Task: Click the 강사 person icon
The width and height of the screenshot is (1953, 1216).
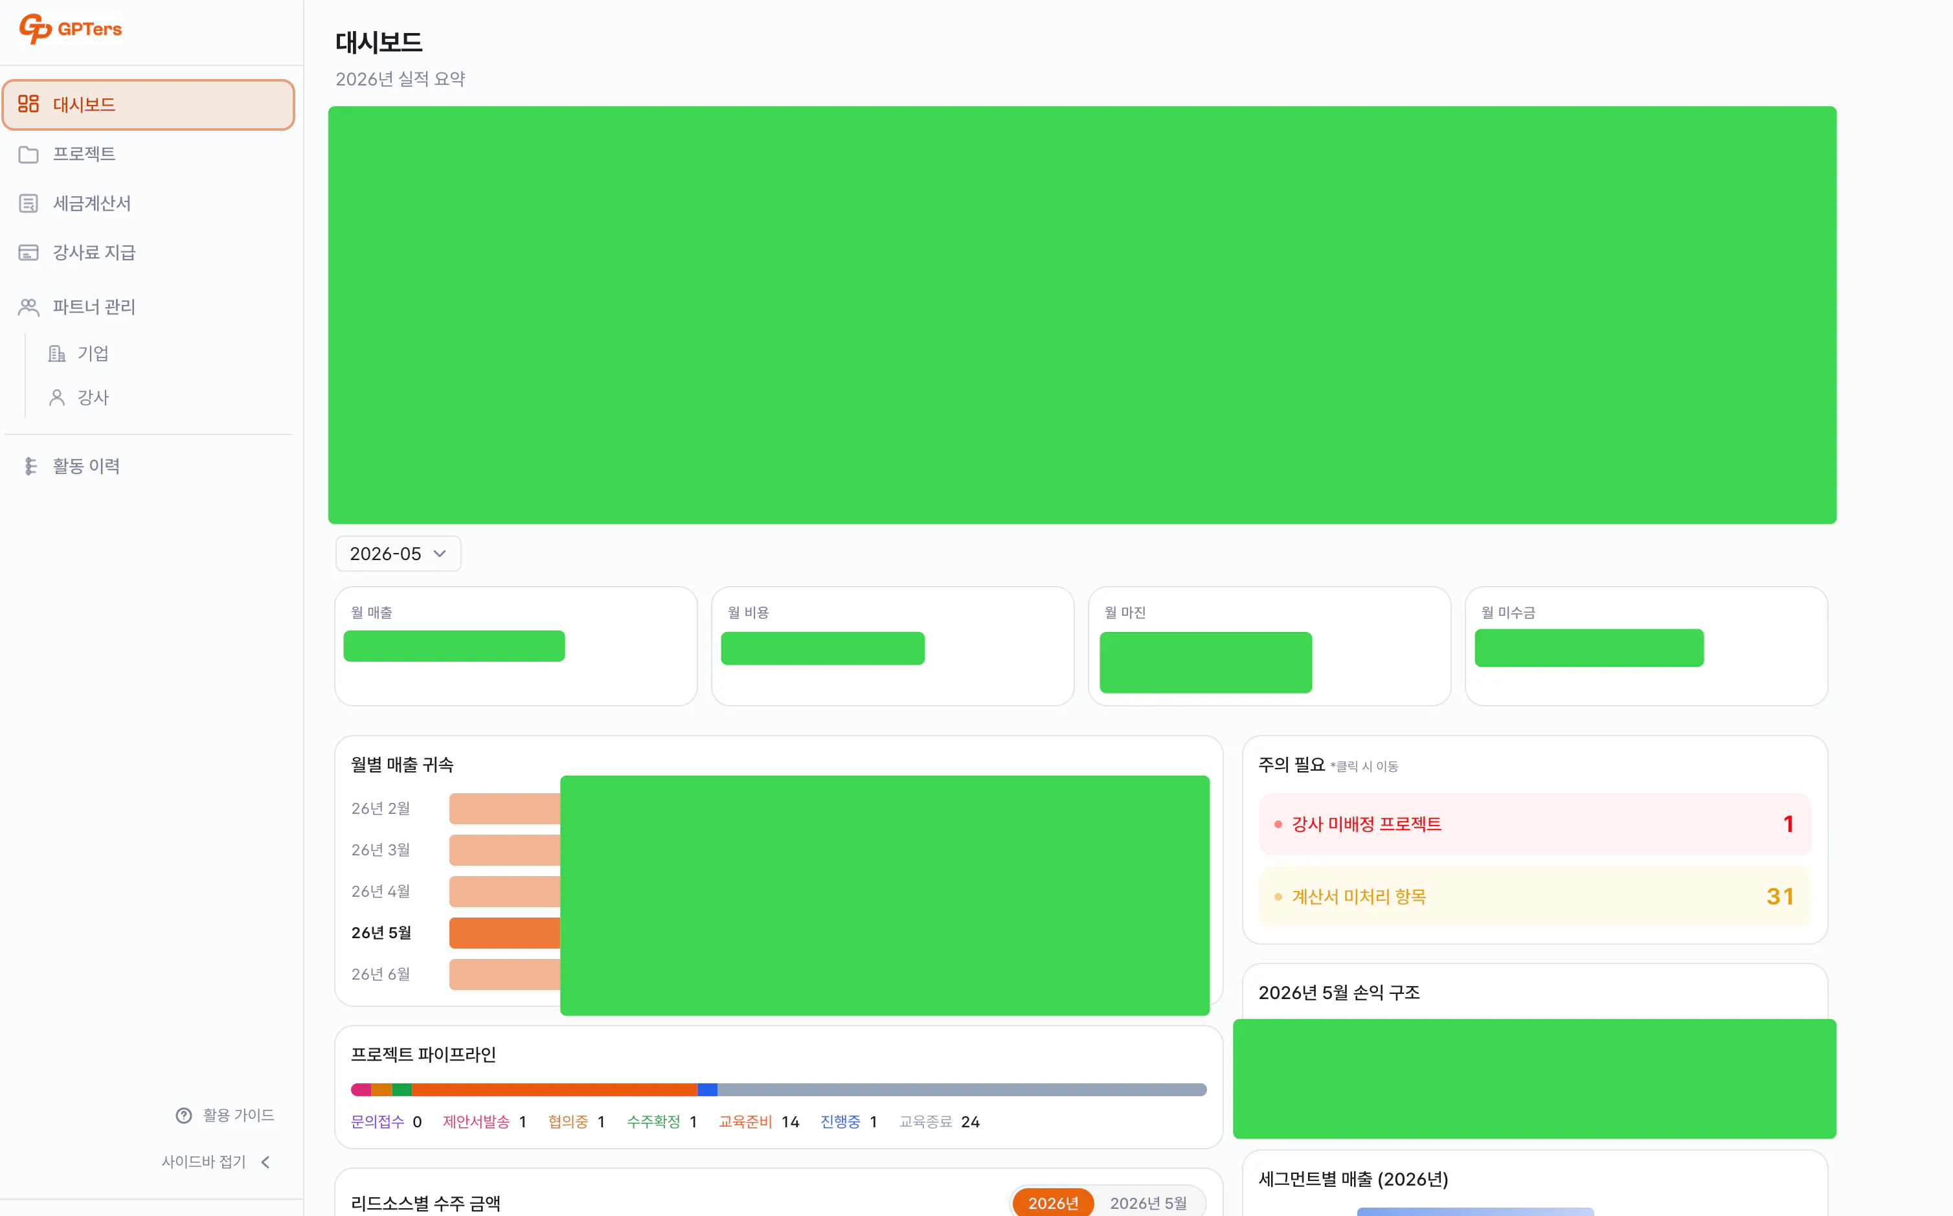Action: tap(57, 398)
